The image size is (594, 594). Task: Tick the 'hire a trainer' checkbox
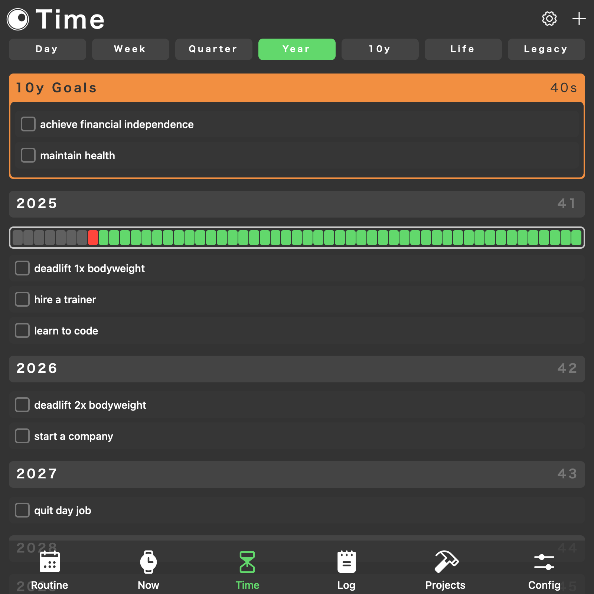(22, 299)
